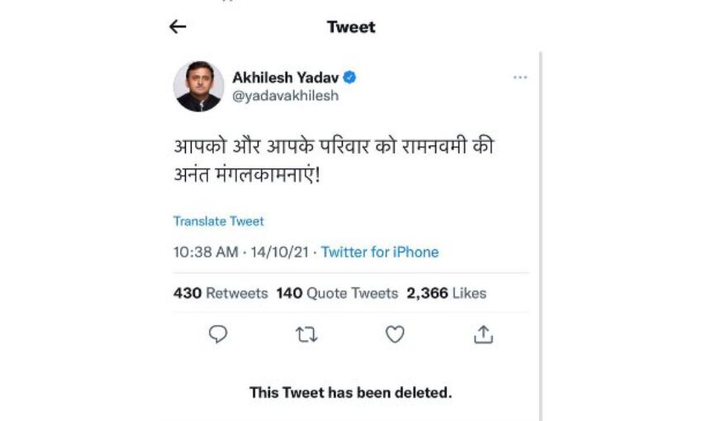
Task: Like the tweet with the heart icon
Action: (x=395, y=333)
